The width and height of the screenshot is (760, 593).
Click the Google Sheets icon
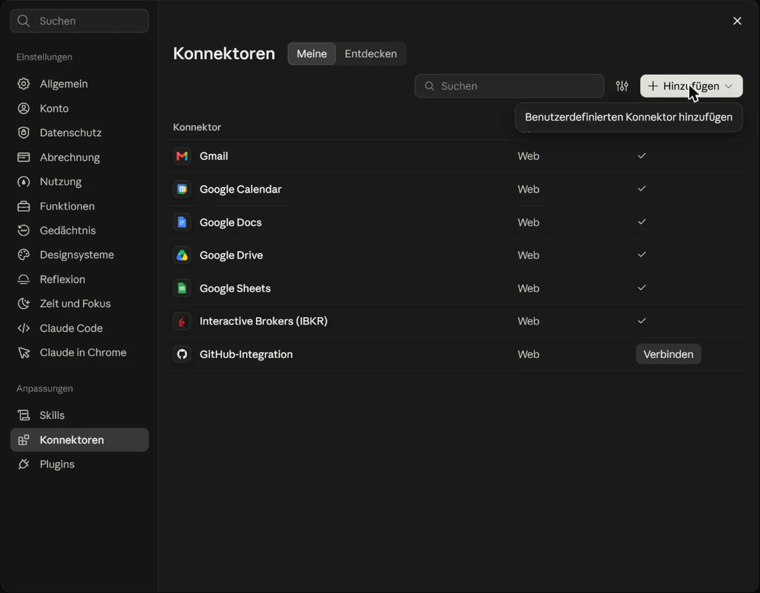pos(182,288)
